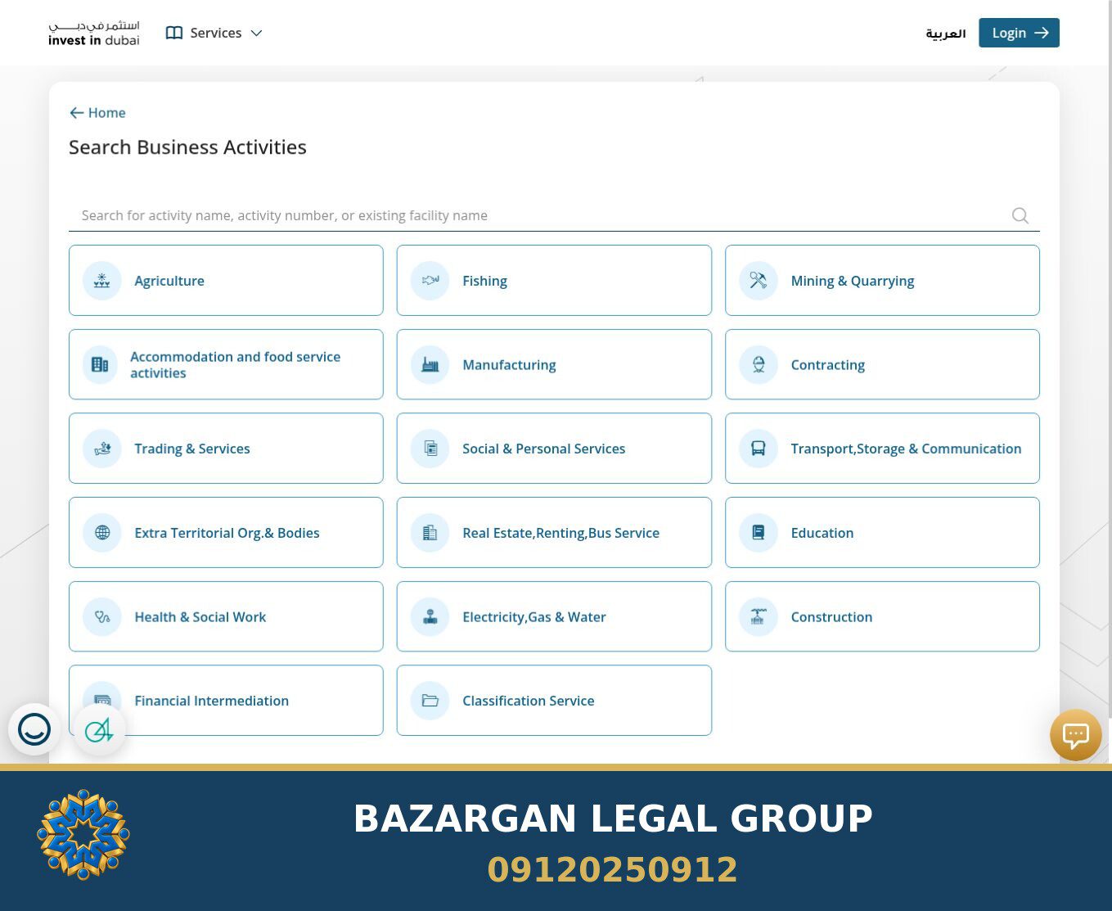Click the Health stethoscope icon
Image resolution: width=1112 pixels, height=911 pixels.
(102, 617)
